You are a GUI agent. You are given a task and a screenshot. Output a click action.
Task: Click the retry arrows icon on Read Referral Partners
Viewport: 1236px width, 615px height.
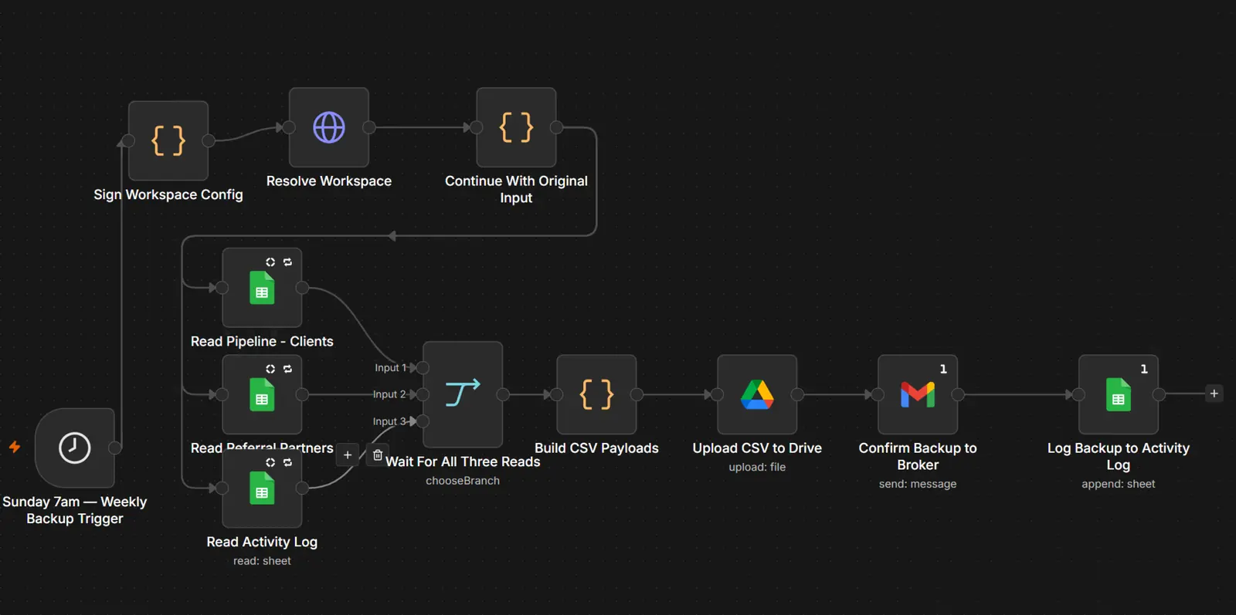pos(287,369)
